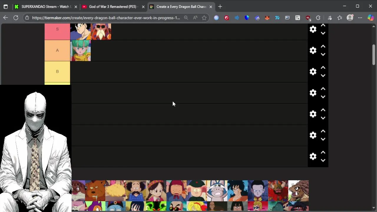Open settings gear for the row below B
Viewport: 377px width, 212px height.
[313, 93]
